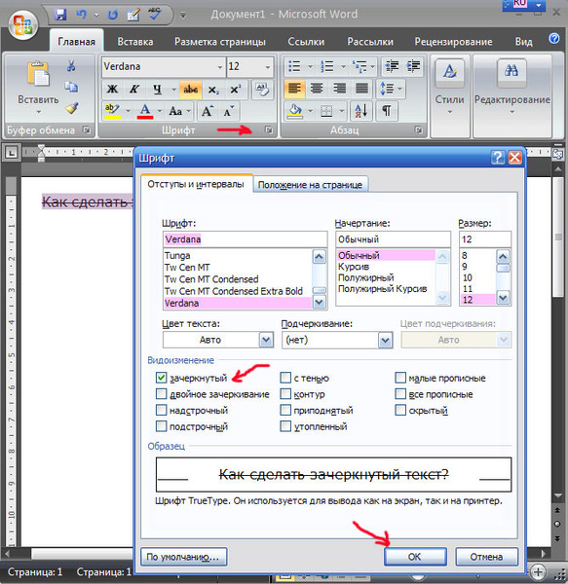Enable приподнятый checkbox

pyautogui.click(x=285, y=411)
